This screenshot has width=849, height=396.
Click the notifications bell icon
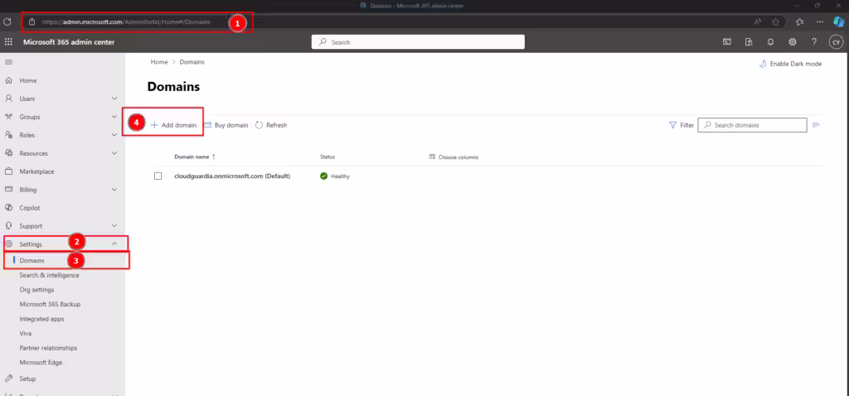[x=771, y=41]
